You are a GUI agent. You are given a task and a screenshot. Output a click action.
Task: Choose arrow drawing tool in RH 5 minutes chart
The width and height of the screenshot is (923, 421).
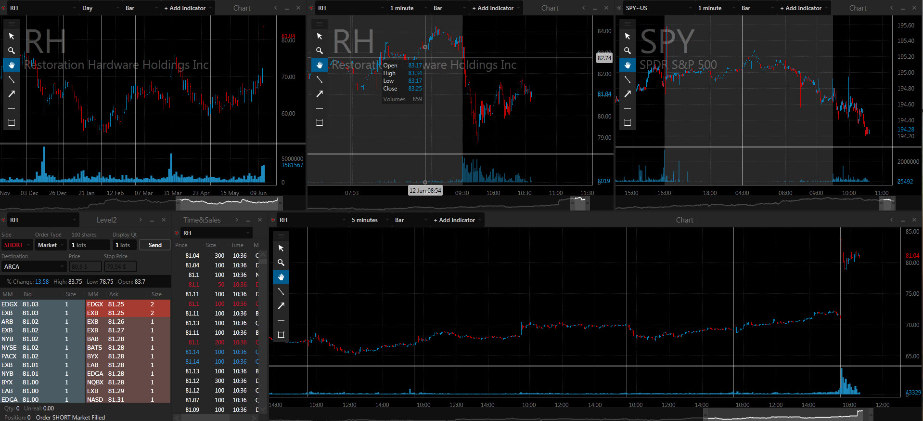[281, 306]
